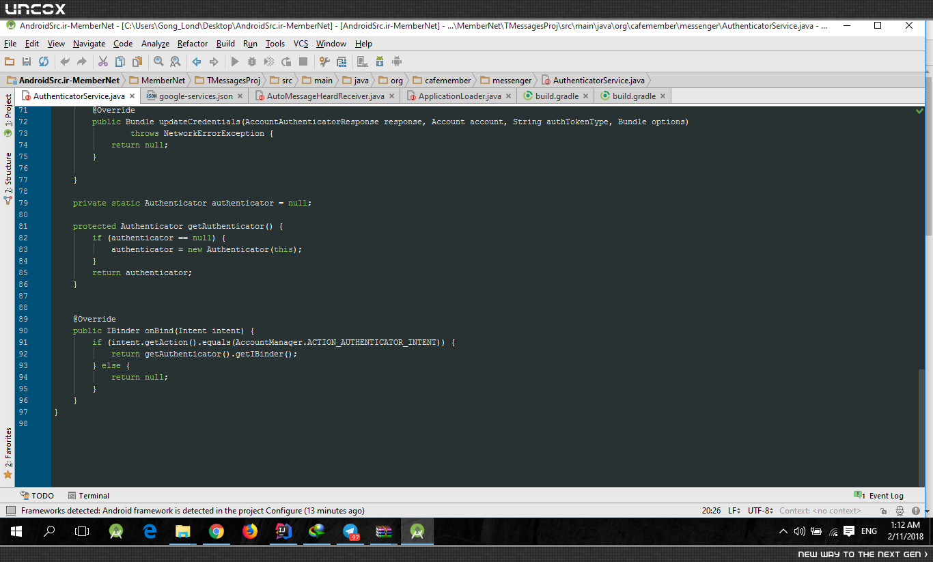
Task: Open the AVD Manager device icon
Action: click(362, 61)
